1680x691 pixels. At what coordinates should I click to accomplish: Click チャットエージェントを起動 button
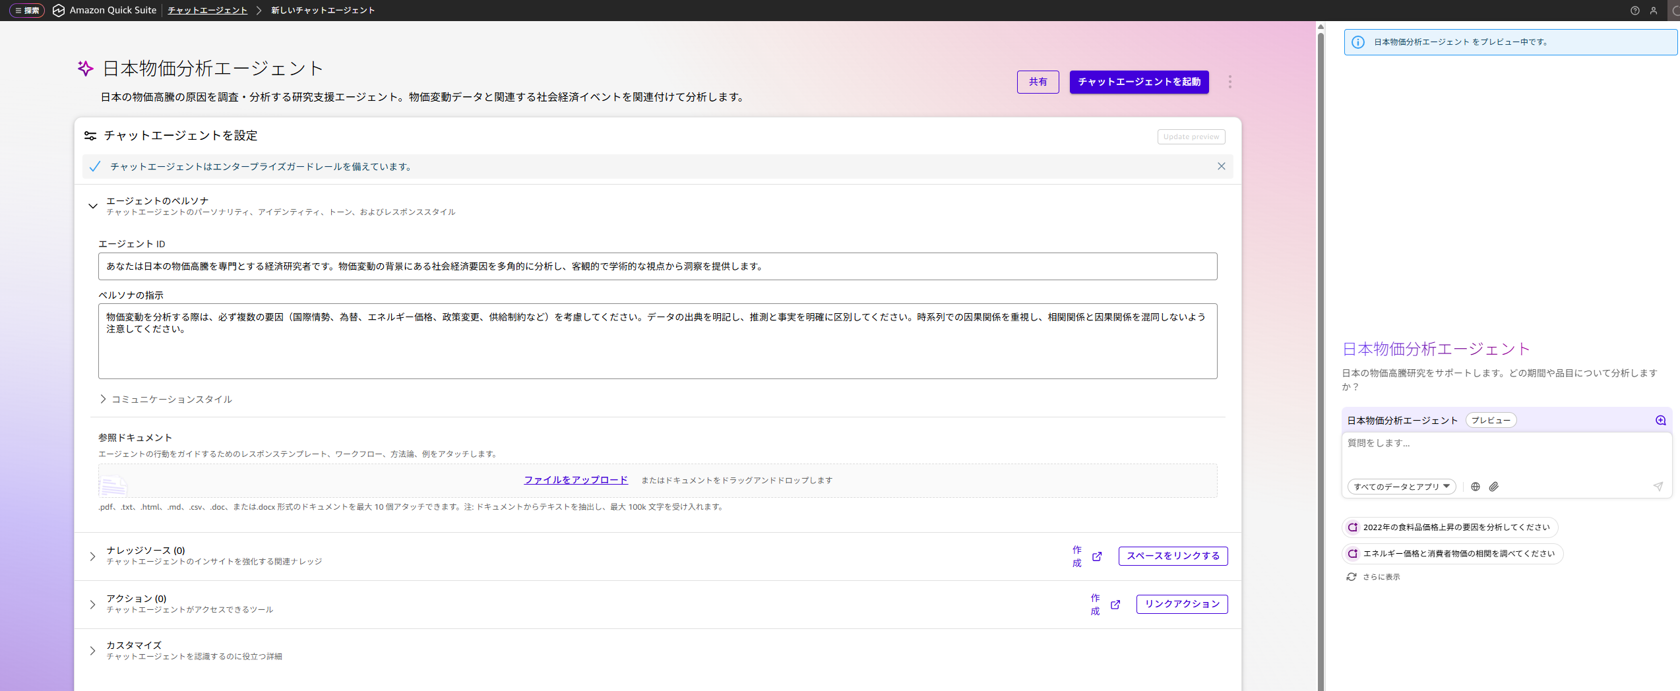(x=1139, y=82)
